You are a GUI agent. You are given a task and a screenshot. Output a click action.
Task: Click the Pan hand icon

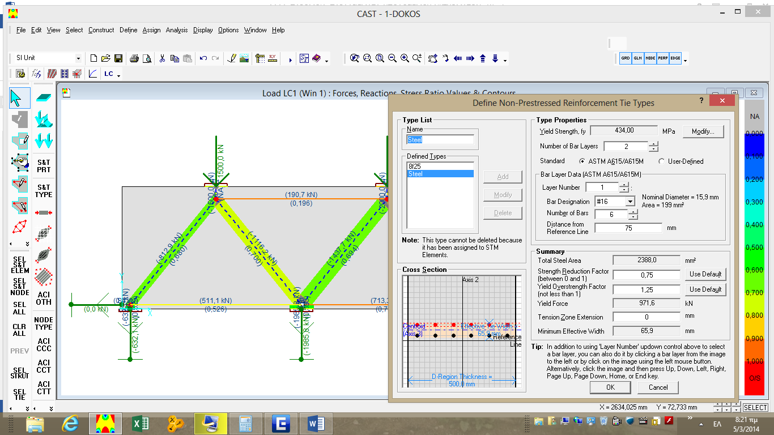click(x=433, y=58)
